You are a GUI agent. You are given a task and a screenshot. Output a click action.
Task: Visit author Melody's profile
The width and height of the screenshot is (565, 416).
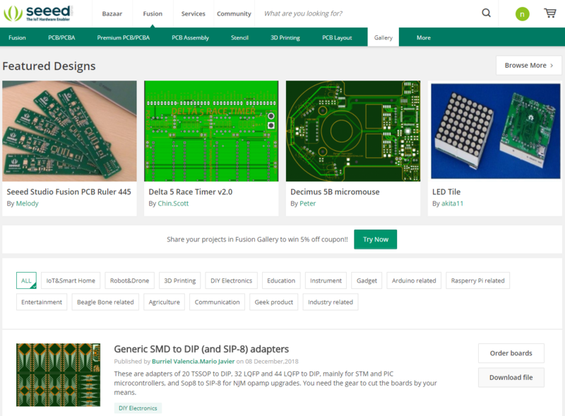[27, 203]
